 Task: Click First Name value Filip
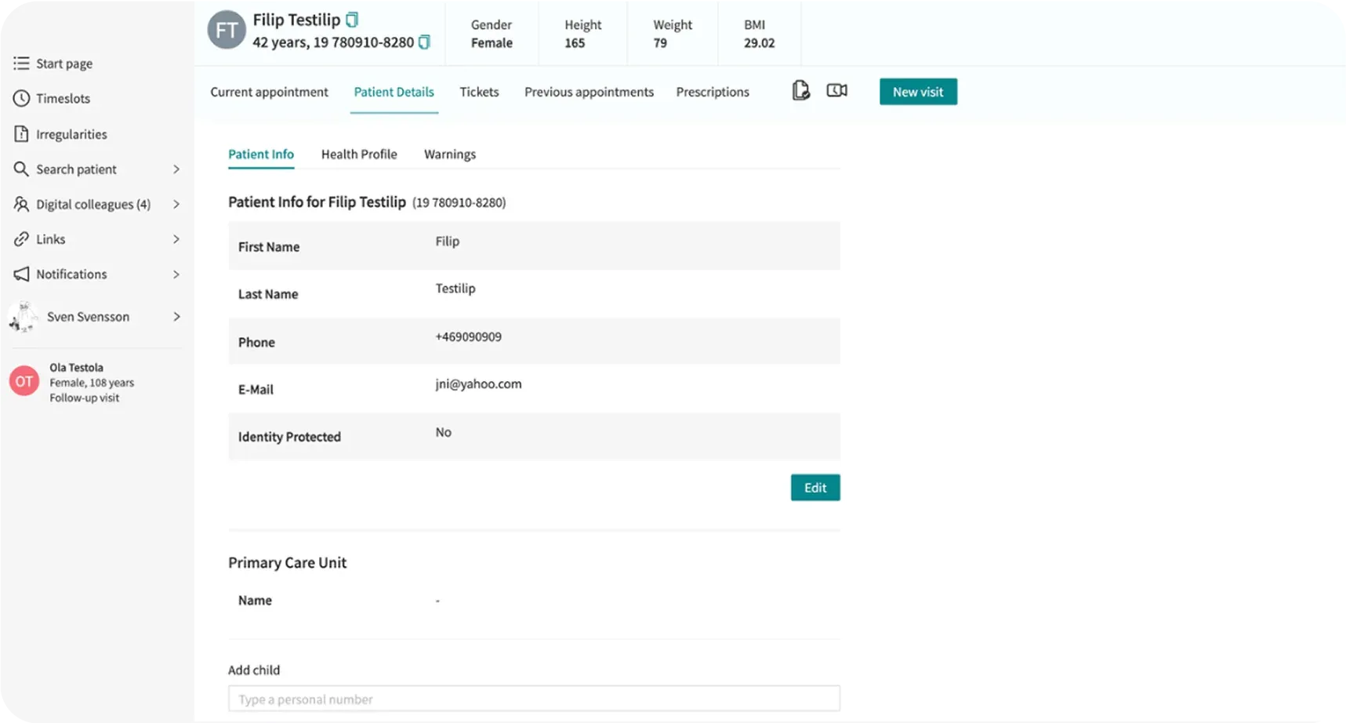447,242
